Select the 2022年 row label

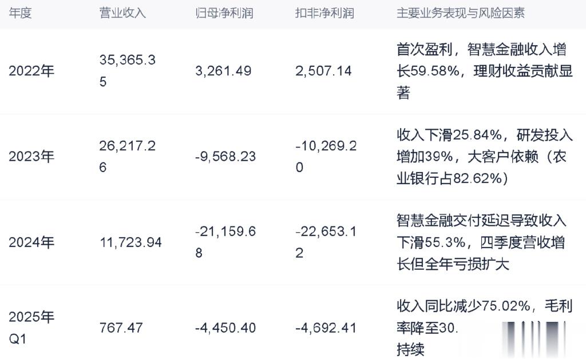(x=31, y=70)
